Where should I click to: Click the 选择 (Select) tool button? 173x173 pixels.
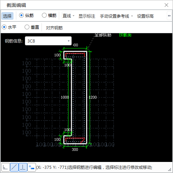click(x=7, y=16)
